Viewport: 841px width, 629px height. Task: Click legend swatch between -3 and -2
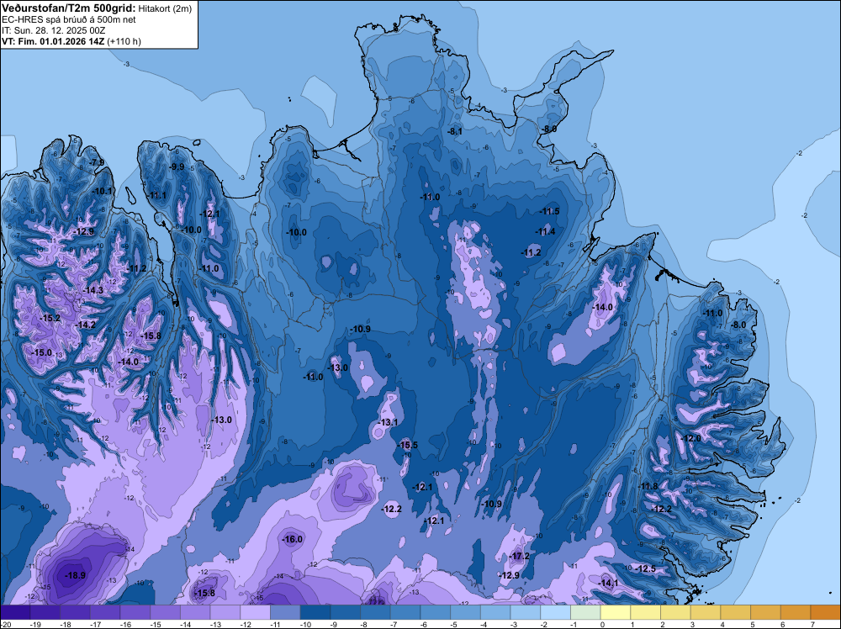click(x=526, y=612)
